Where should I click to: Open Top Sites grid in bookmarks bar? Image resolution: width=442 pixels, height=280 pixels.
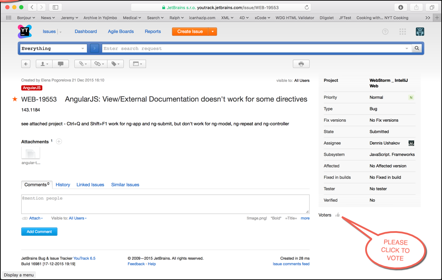pyautogui.click(x=9, y=18)
